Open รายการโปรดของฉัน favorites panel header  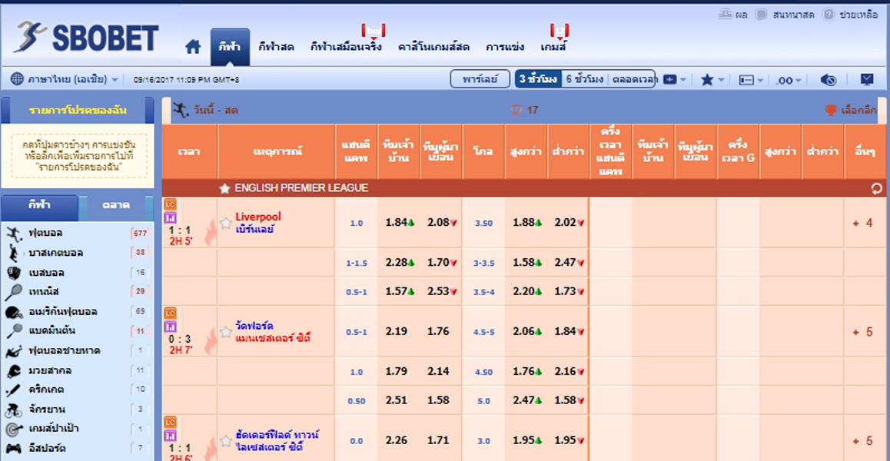(78, 110)
